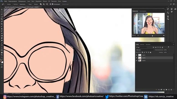Select the Rectangle shape tool

[x=2, y=50]
